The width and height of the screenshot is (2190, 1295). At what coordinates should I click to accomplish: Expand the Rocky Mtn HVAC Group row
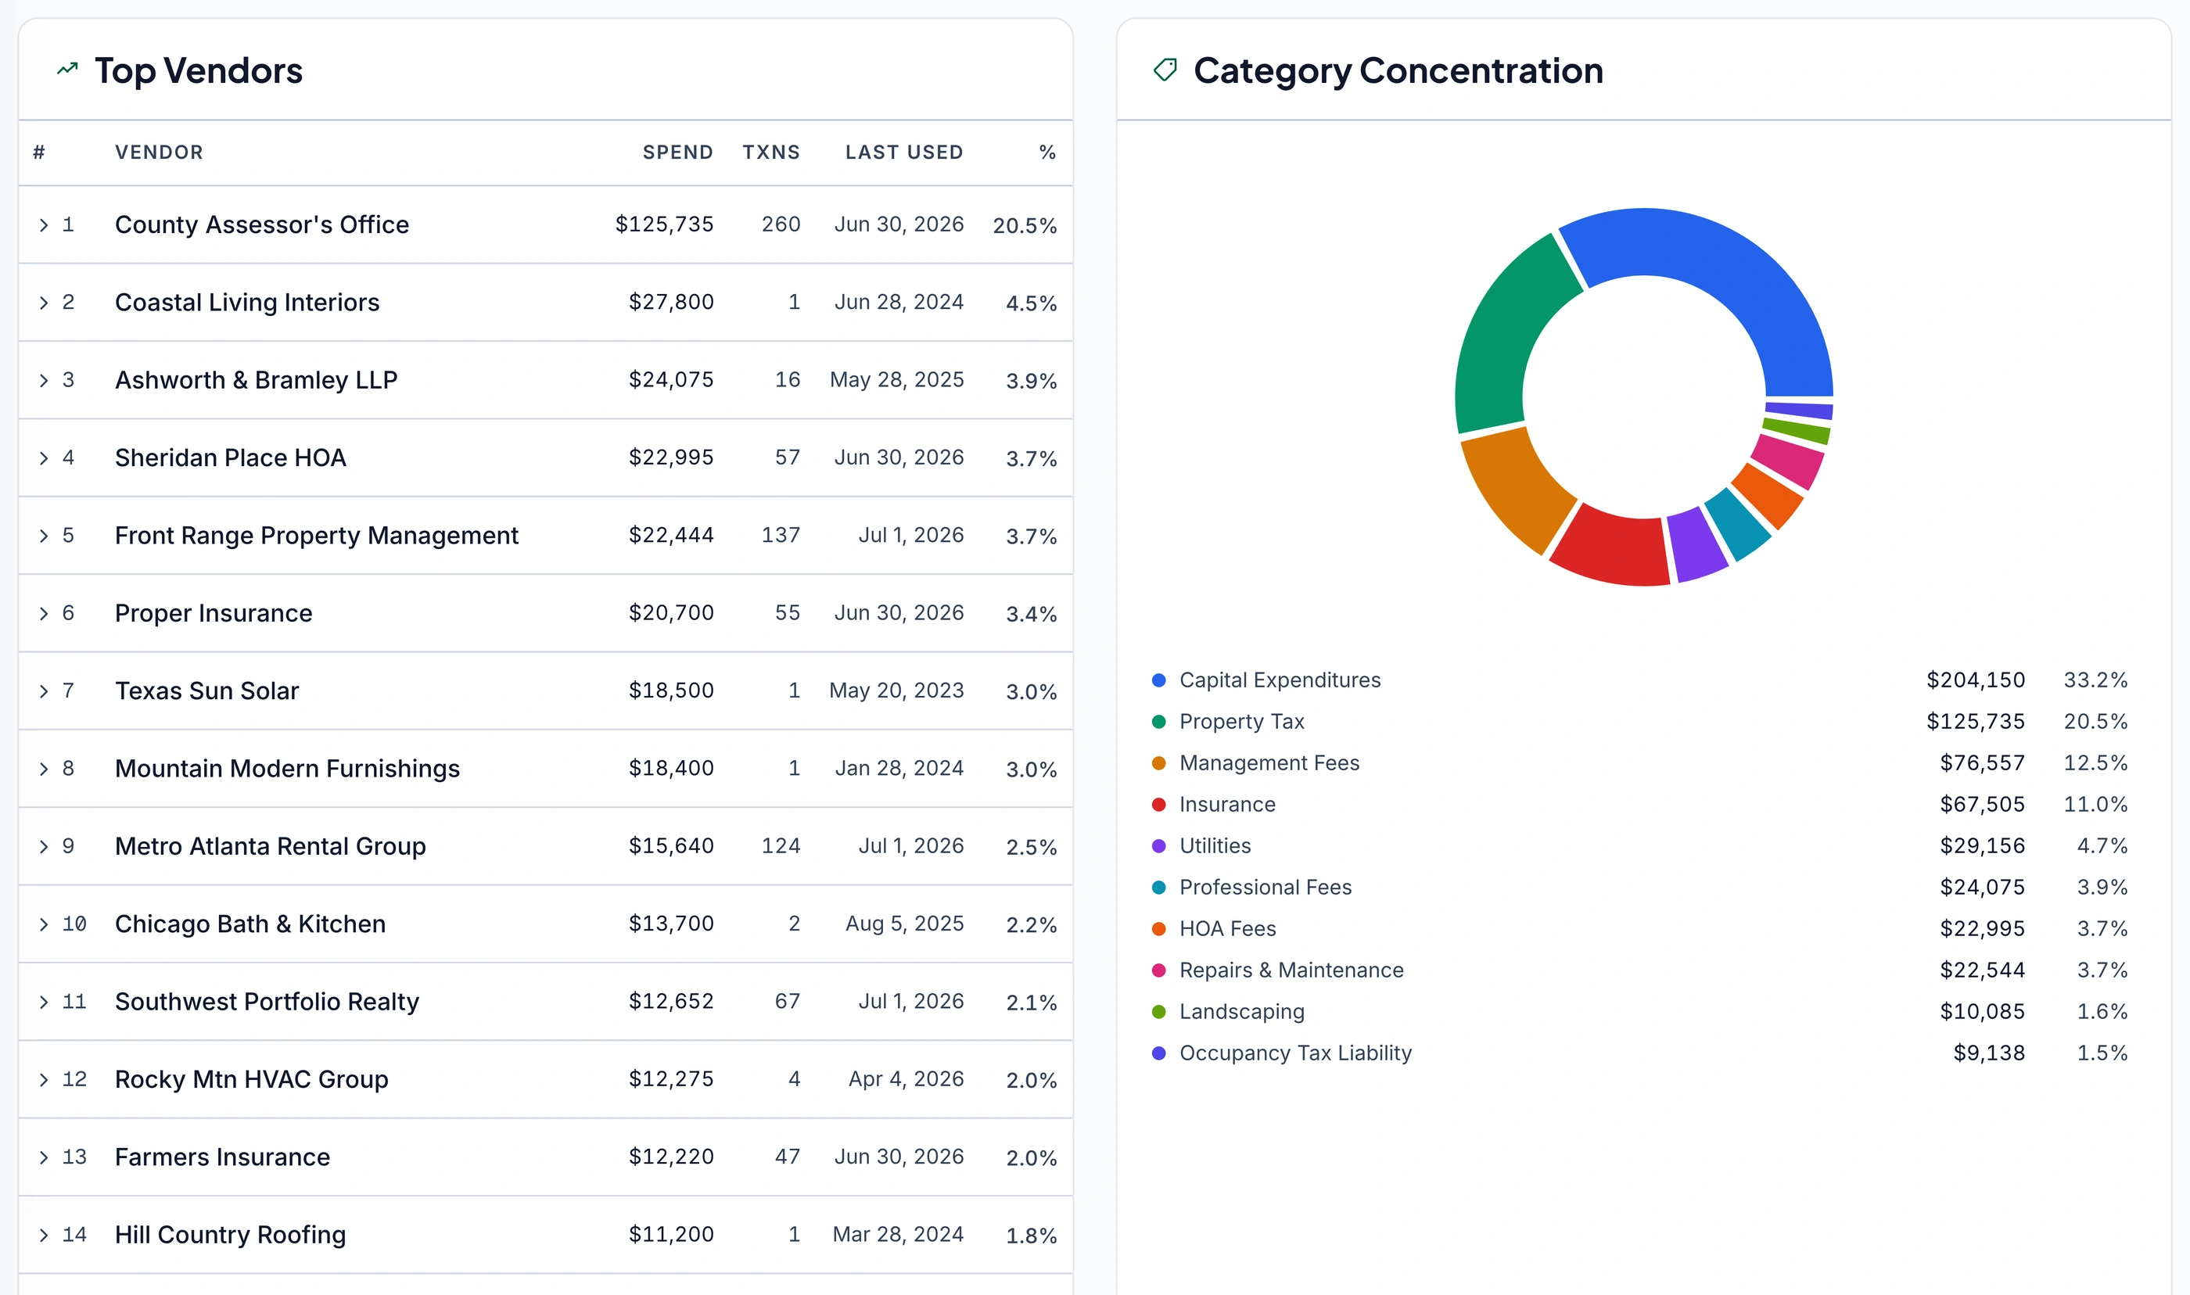point(44,1079)
